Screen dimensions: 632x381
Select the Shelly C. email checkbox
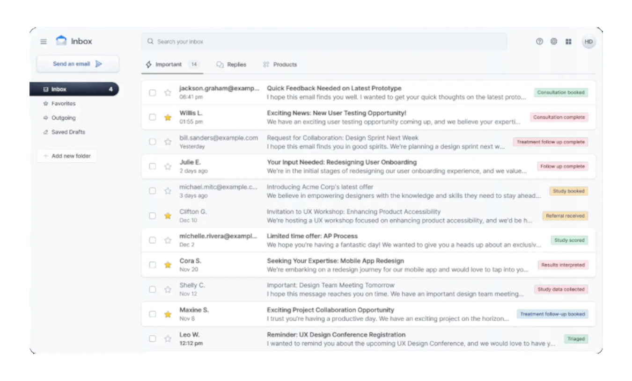click(153, 289)
